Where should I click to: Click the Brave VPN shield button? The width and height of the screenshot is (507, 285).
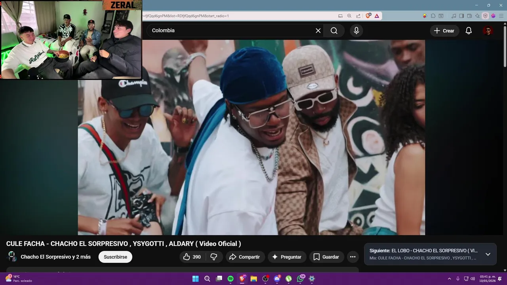tap(485, 16)
